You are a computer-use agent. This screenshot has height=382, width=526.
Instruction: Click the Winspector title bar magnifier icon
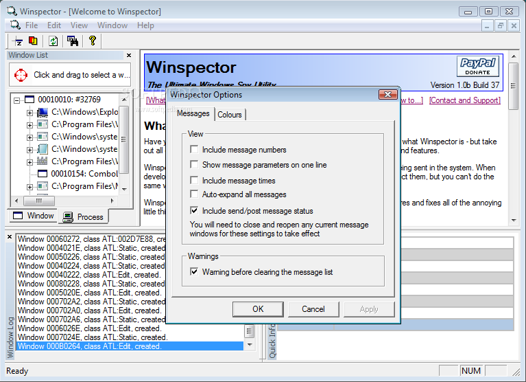coord(12,11)
